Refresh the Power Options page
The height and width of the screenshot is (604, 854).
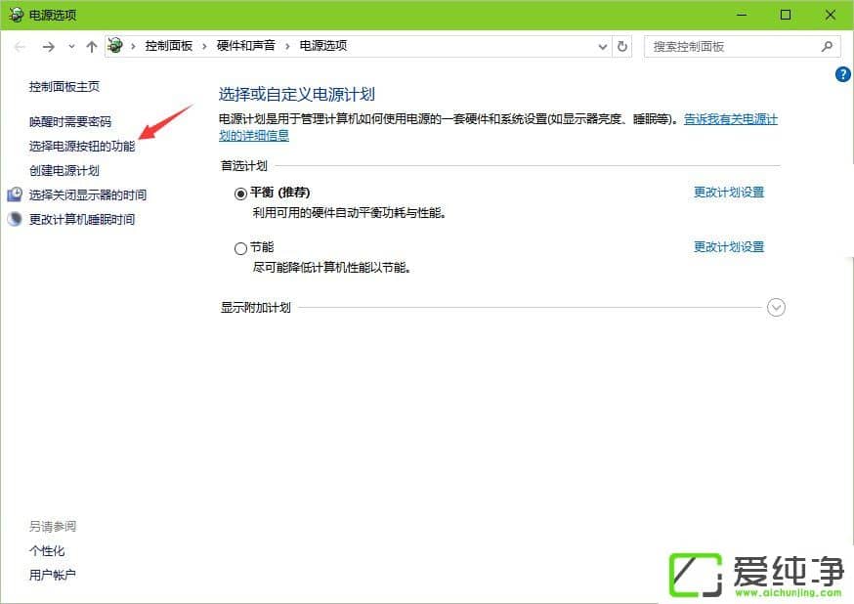click(x=623, y=46)
